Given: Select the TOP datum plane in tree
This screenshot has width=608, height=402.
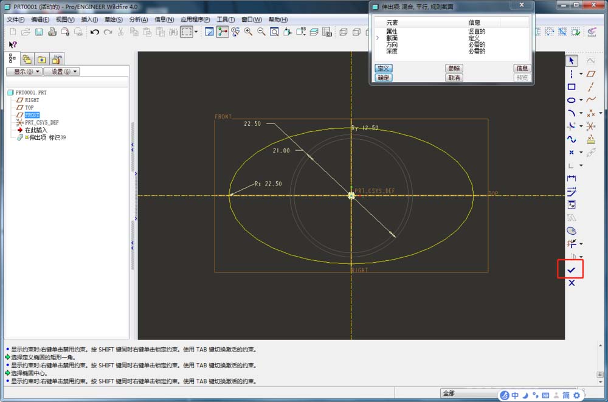Looking at the screenshot, I should coord(29,108).
